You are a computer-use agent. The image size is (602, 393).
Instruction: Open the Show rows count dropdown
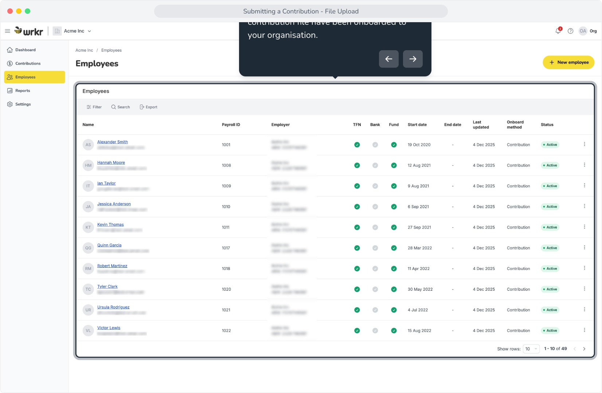point(531,349)
